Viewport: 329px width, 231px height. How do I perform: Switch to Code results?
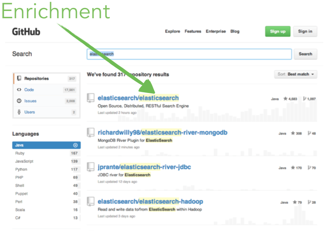47,90
